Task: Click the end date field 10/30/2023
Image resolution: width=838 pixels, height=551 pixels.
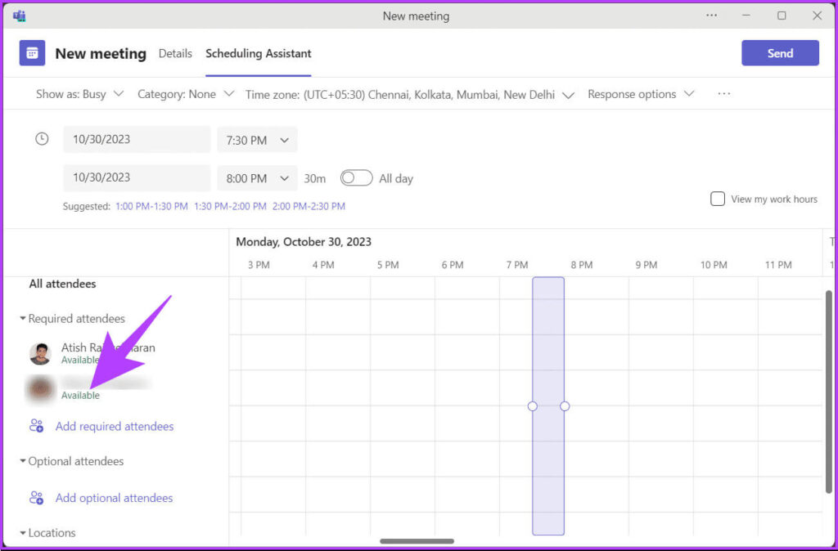Action: tap(137, 177)
